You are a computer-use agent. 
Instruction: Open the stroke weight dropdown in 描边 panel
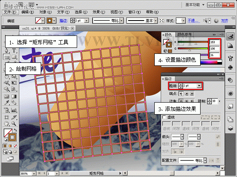pos(199,86)
